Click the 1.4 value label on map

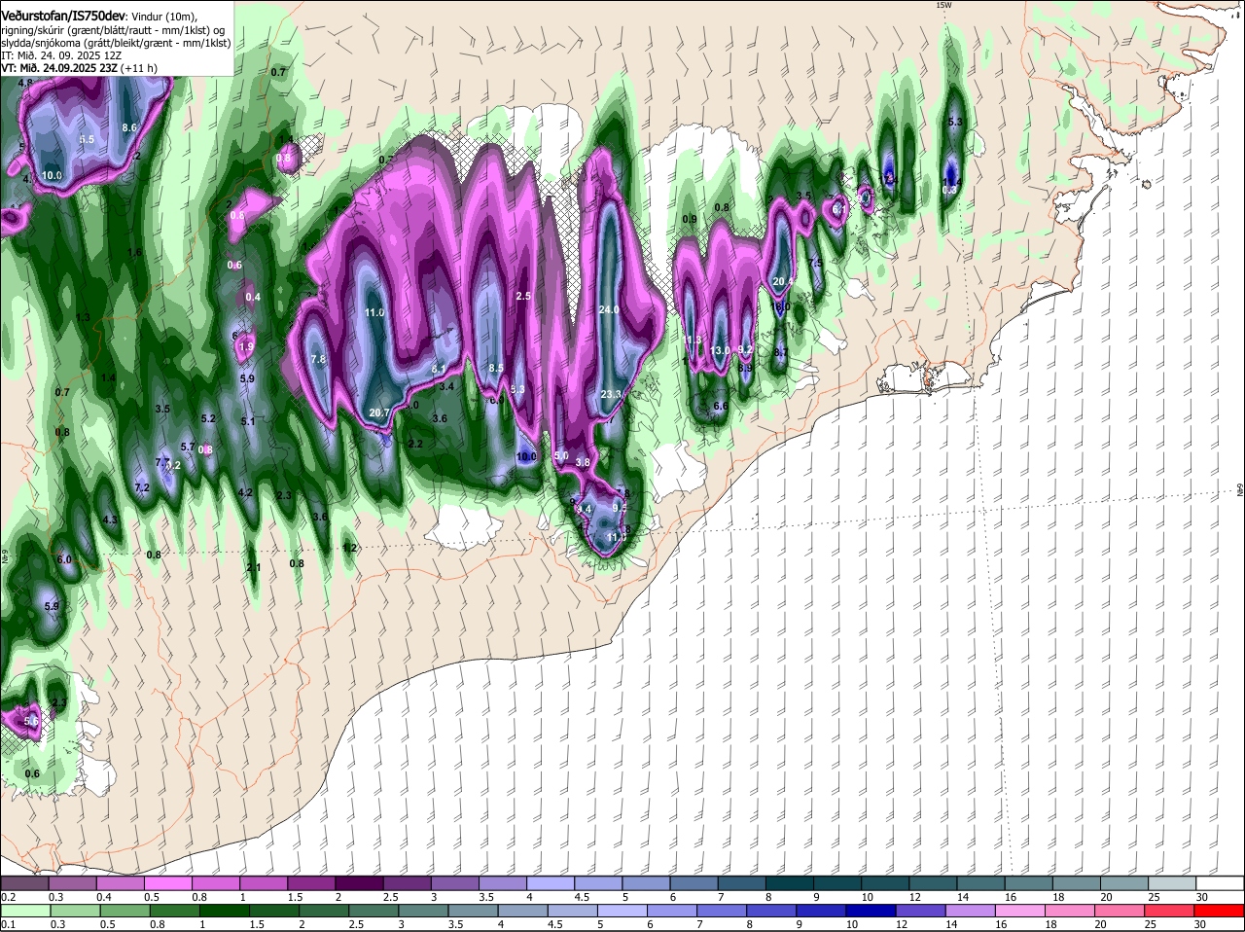[108, 377]
